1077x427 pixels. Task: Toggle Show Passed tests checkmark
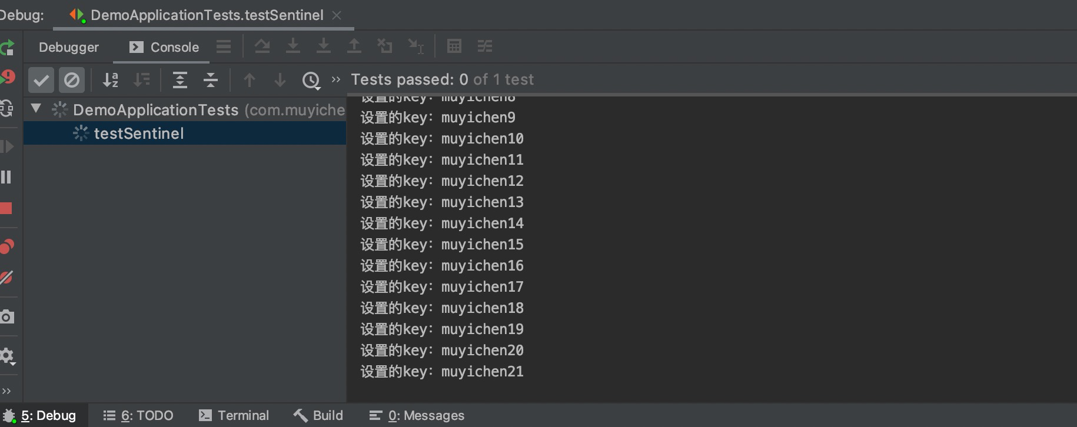point(41,80)
